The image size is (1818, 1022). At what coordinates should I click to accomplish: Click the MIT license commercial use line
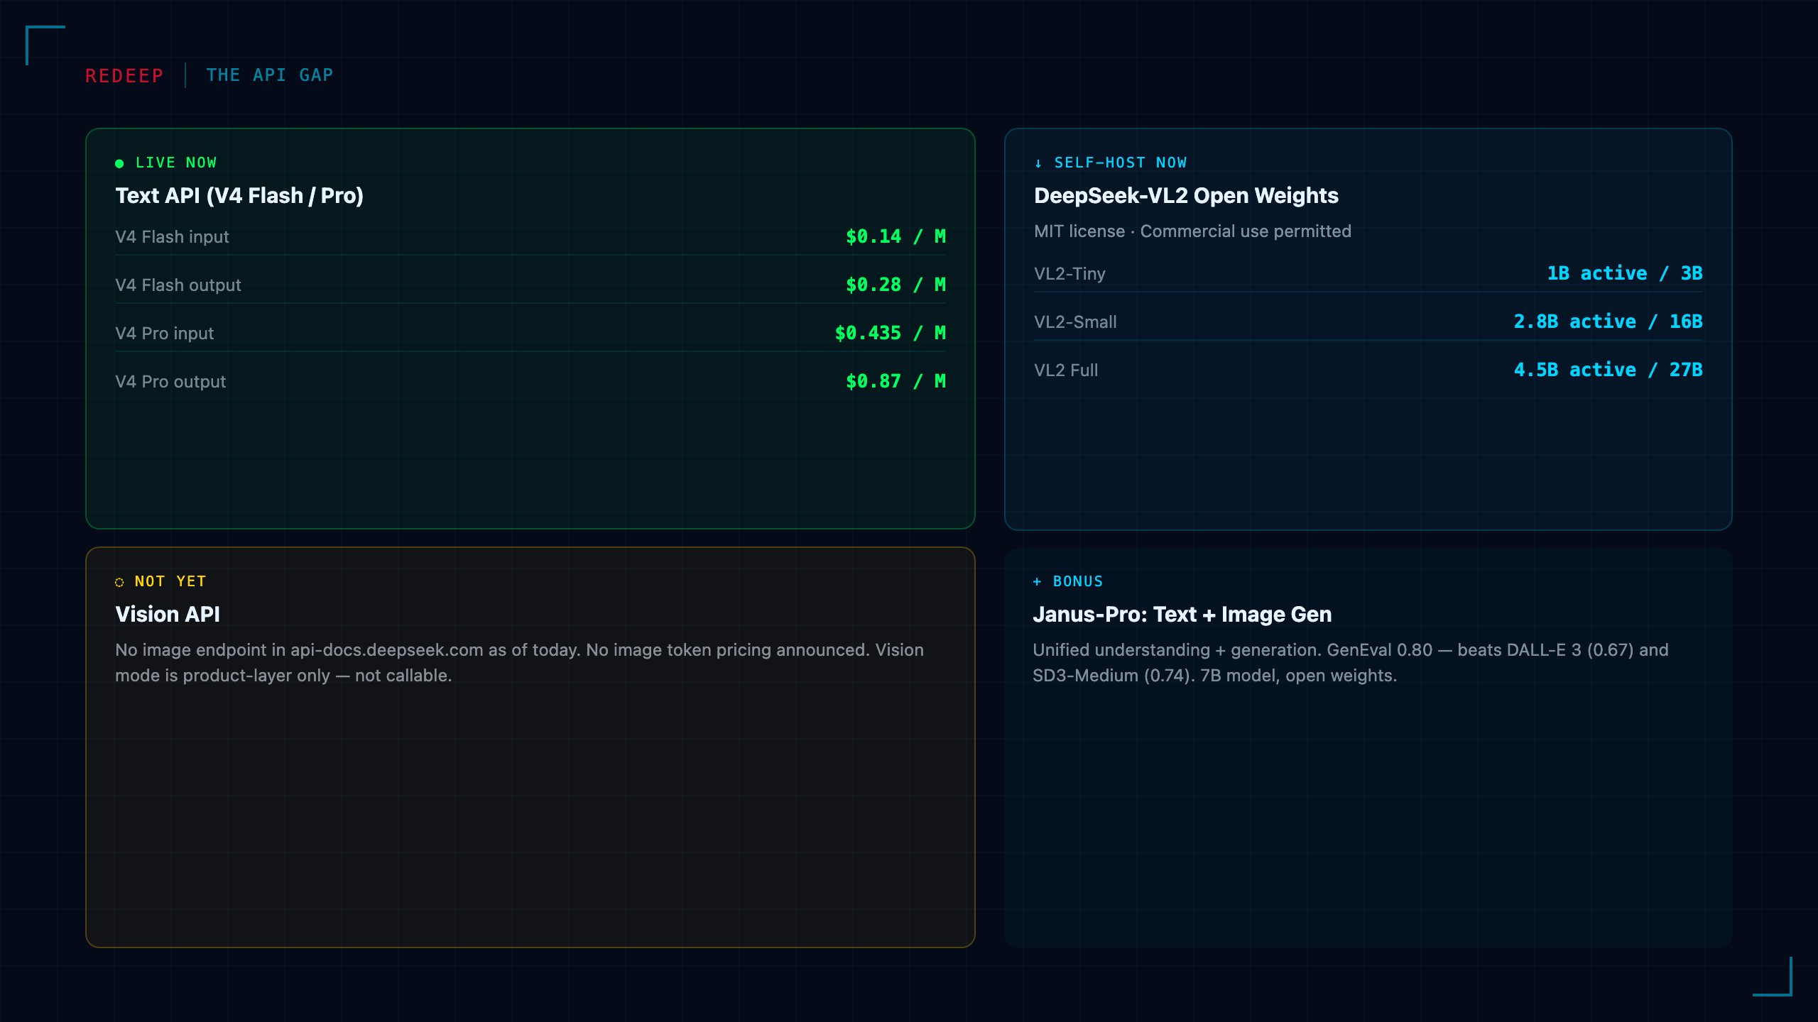click(x=1192, y=231)
